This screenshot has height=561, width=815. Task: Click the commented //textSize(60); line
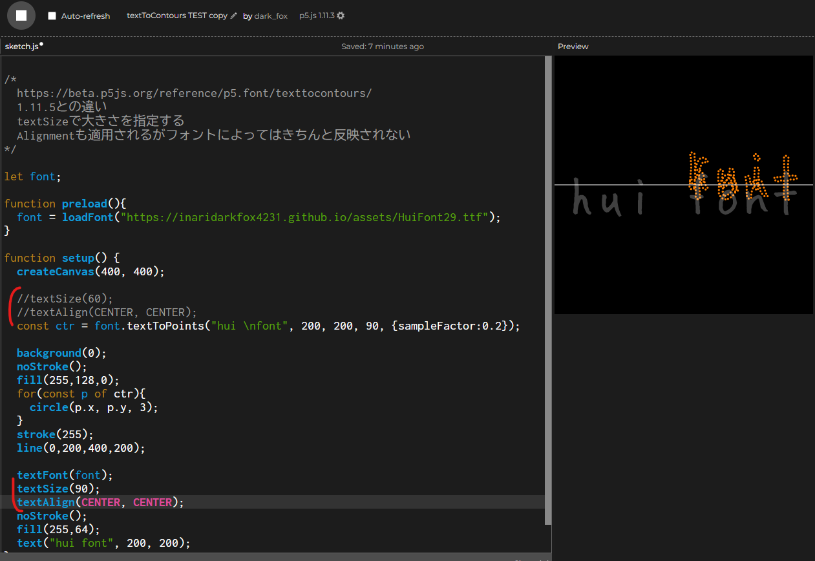[65, 299]
